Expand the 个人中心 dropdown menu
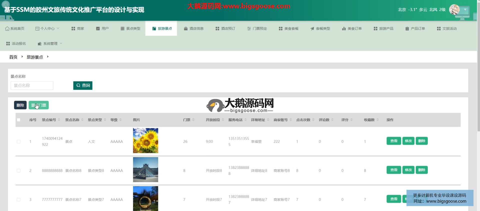Viewport: 480px width, 211px height. pyautogui.click(x=47, y=29)
